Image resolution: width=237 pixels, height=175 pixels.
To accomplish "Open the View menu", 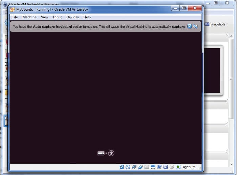I will 45,17.
